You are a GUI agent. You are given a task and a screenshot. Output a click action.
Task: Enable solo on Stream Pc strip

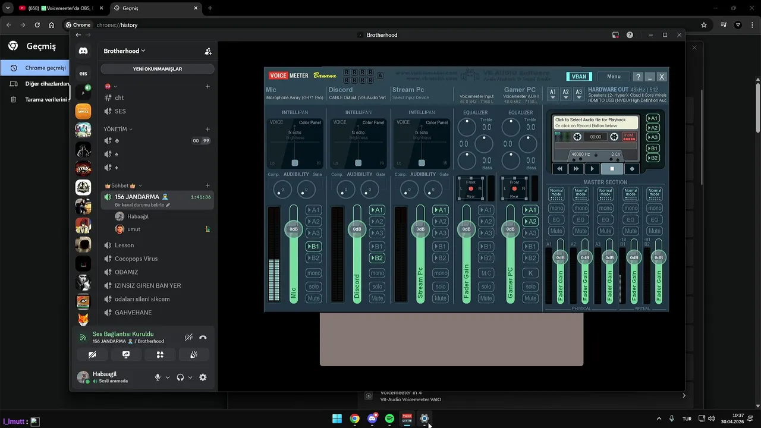tap(441, 287)
